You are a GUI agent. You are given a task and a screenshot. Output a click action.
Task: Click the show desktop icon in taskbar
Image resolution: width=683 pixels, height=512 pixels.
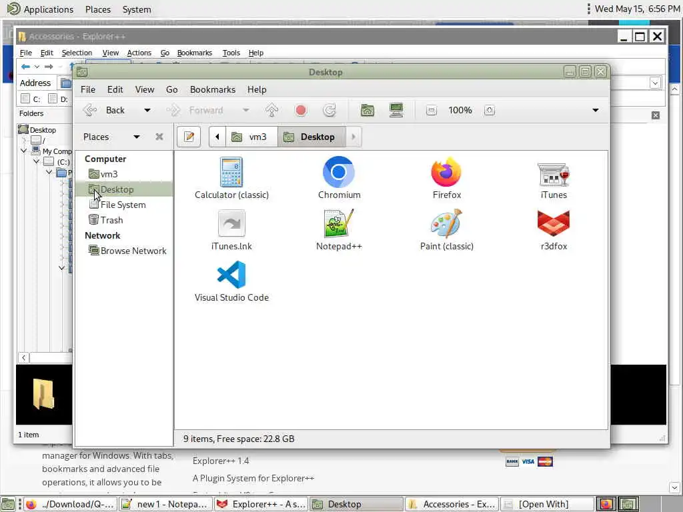coord(8,504)
